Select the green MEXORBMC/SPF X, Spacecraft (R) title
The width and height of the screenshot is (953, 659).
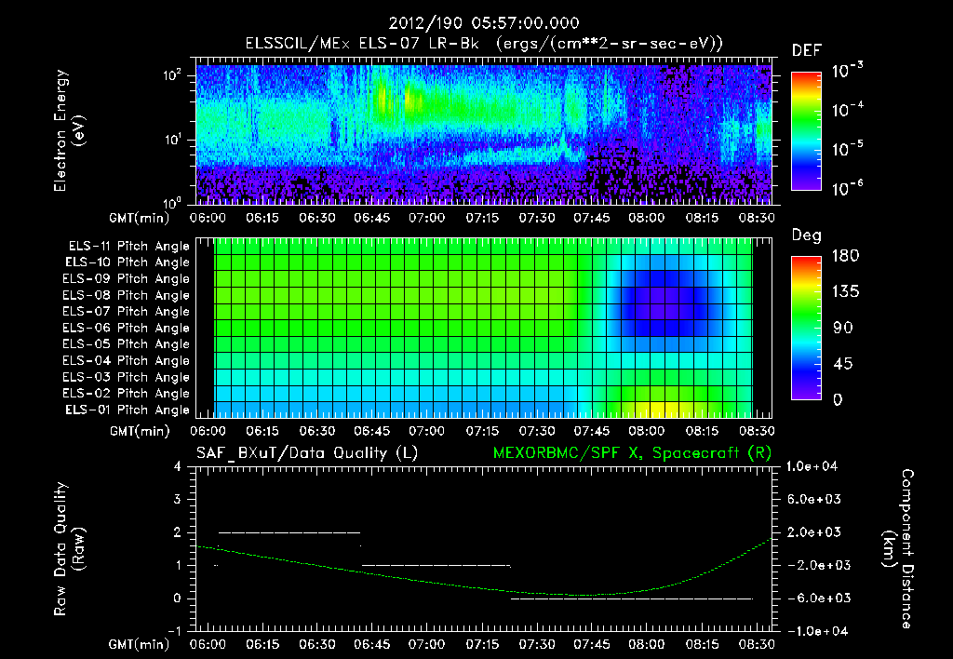pos(632,453)
